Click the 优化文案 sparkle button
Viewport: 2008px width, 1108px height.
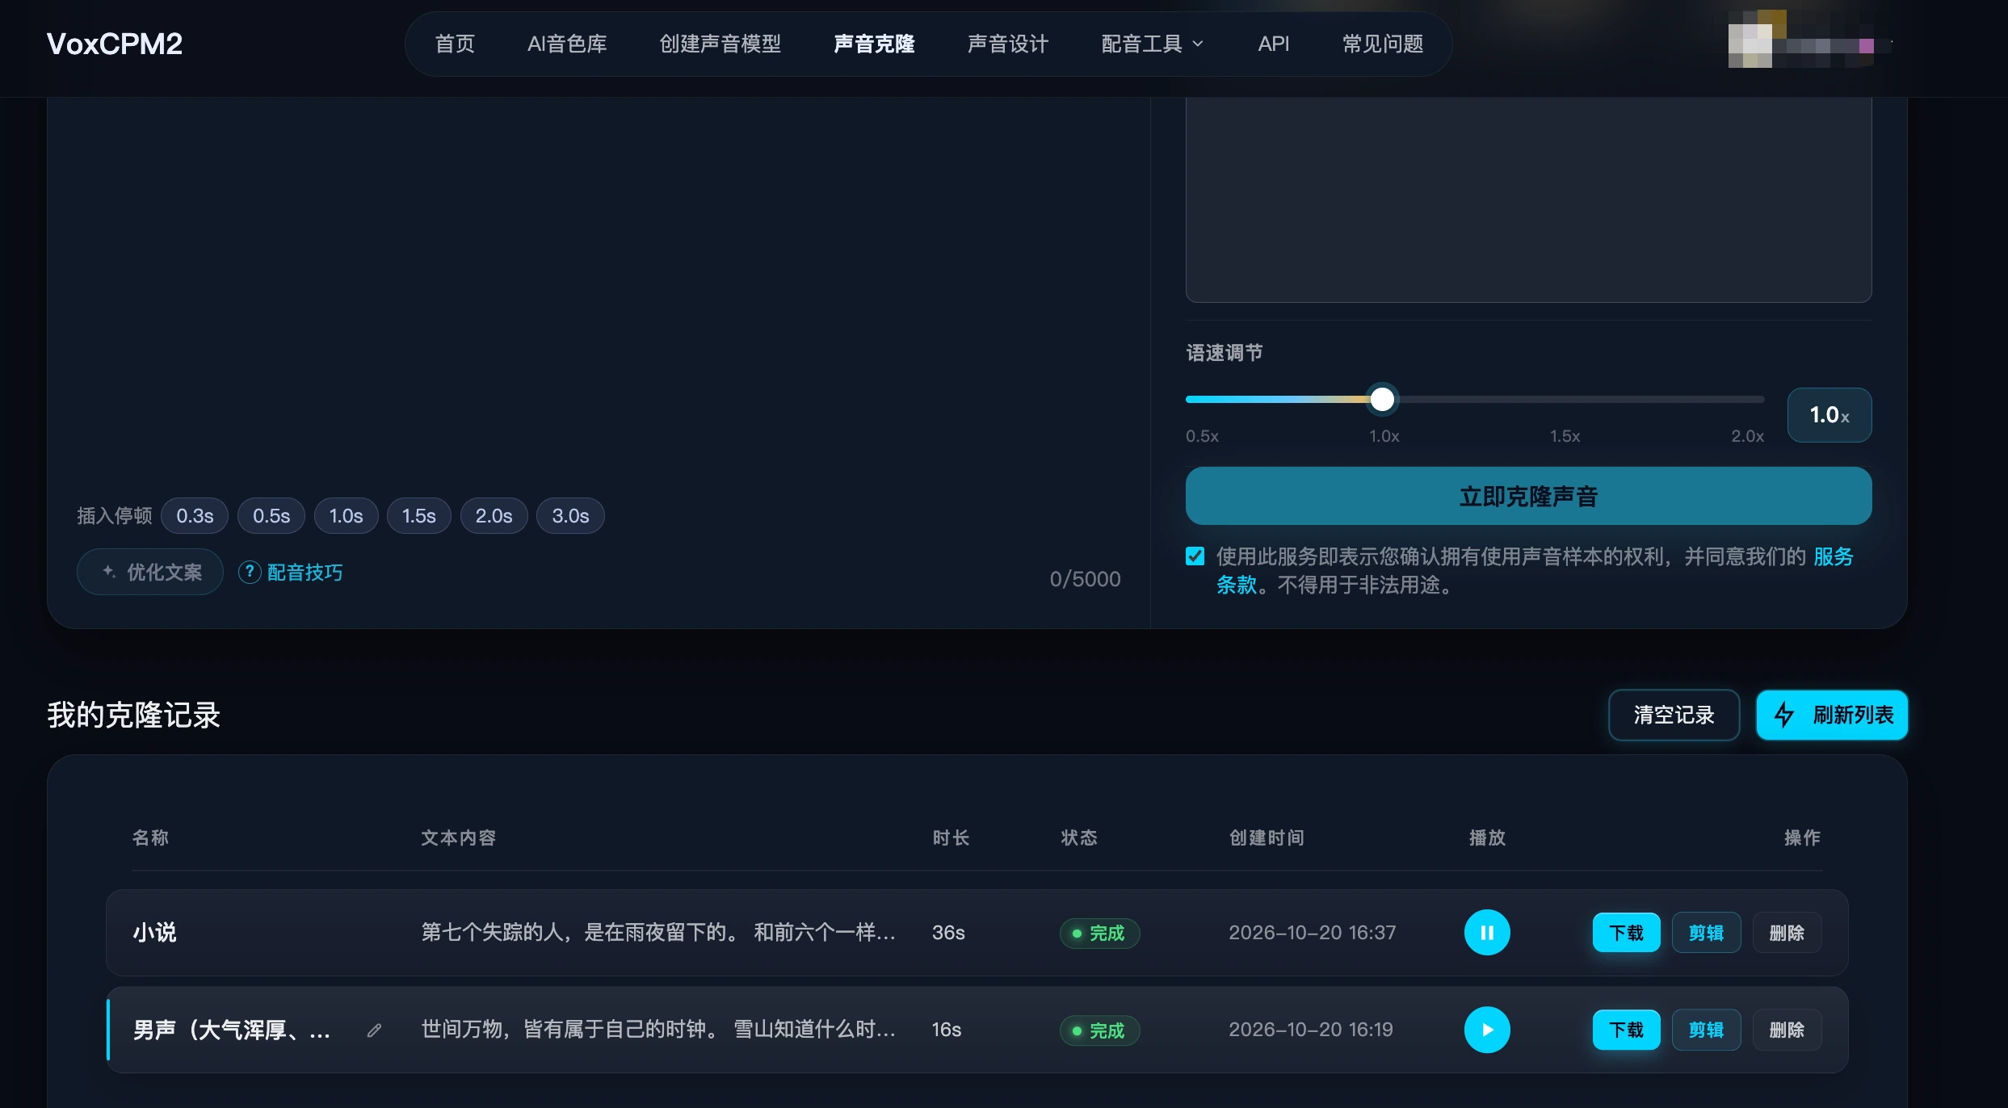150,572
